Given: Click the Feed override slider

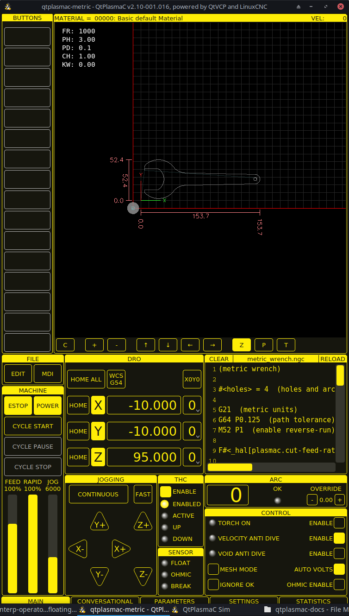Looking at the screenshot, I should pyautogui.click(x=12, y=543).
